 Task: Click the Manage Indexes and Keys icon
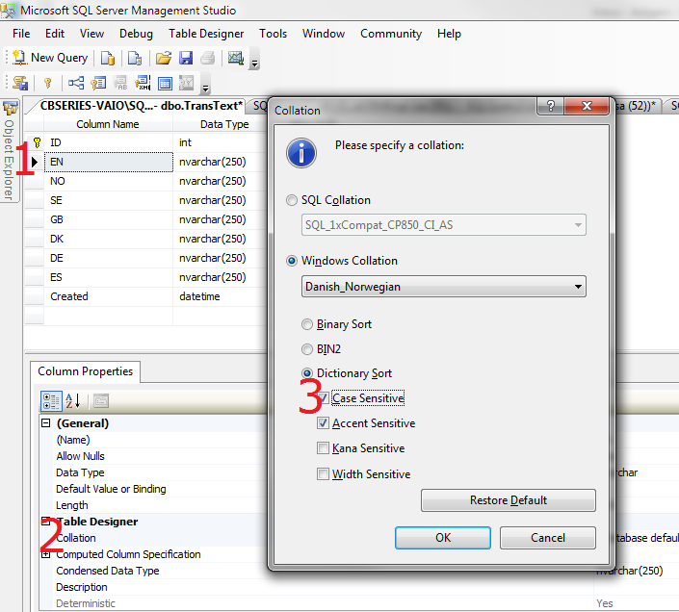pos(98,83)
